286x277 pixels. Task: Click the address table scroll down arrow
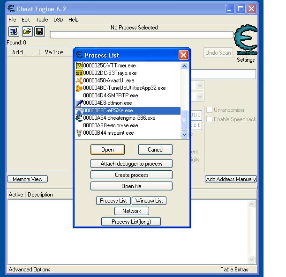(x=251, y=260)
